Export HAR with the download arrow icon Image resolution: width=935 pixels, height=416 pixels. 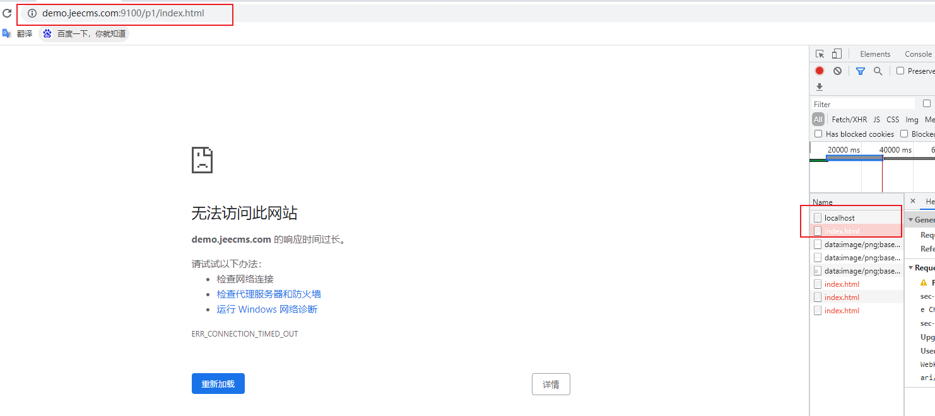tap(820, 87)
